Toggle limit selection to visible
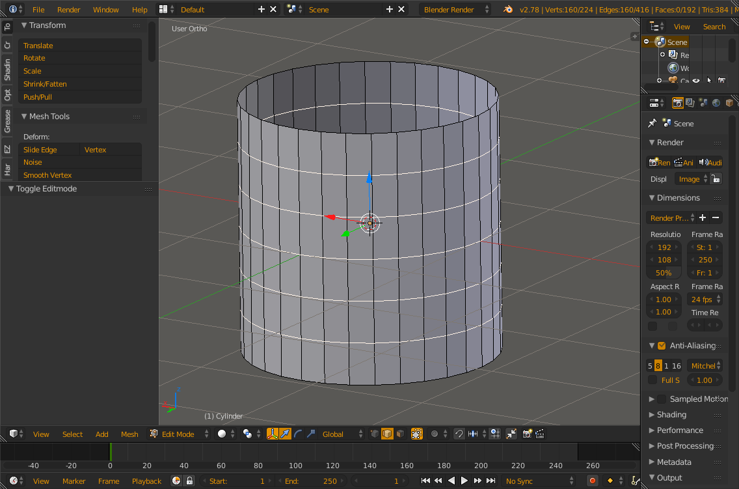739x489 pixels. [x=416, y=434]
